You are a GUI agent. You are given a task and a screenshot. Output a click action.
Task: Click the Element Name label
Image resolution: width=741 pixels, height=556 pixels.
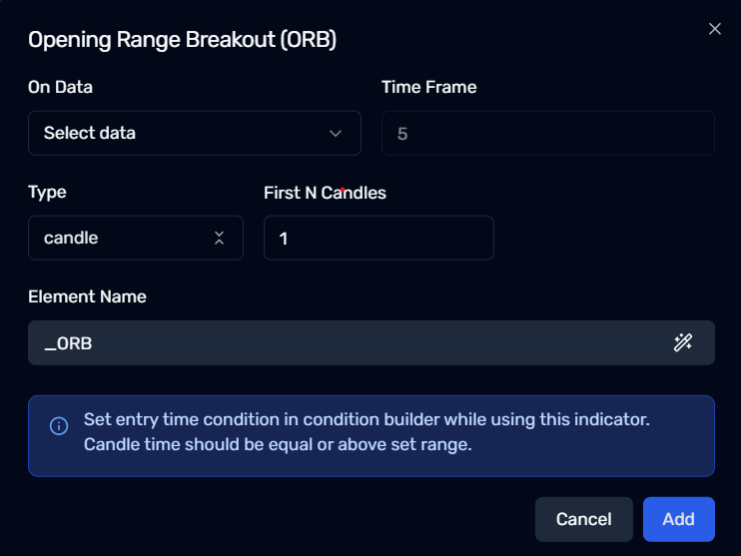[x=88, y=296]
